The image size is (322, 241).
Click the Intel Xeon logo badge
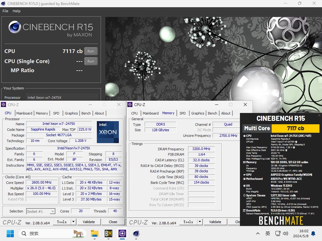pyautogui.click(x=108, y=132)
